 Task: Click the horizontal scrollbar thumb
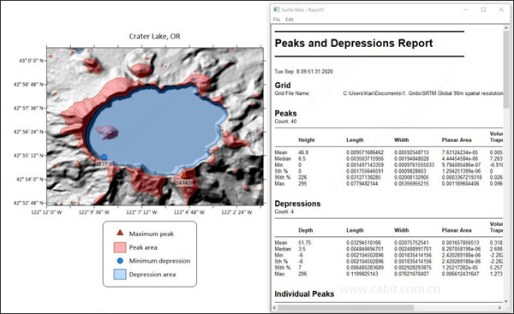(x=346, y=308)
